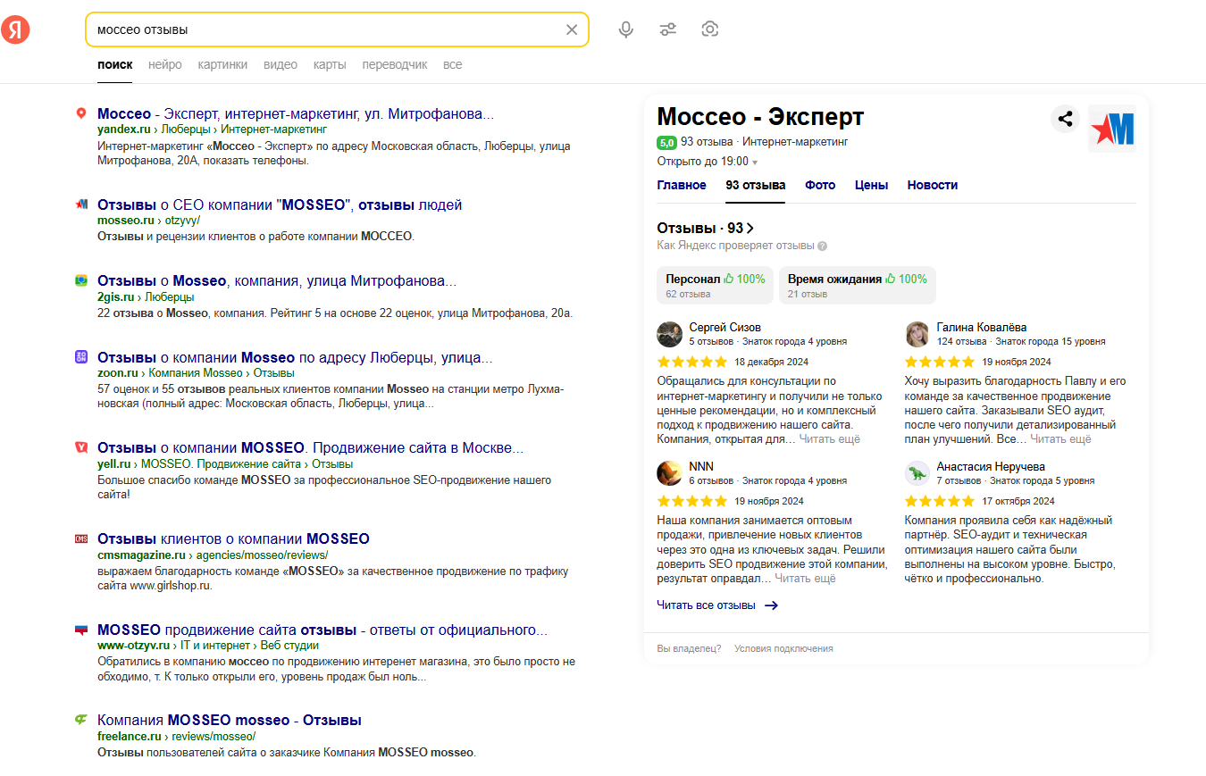Open Анастасия Неручева's avatar
The height and width of the screenshot is (776, 1206).
[x=917, y=473]
